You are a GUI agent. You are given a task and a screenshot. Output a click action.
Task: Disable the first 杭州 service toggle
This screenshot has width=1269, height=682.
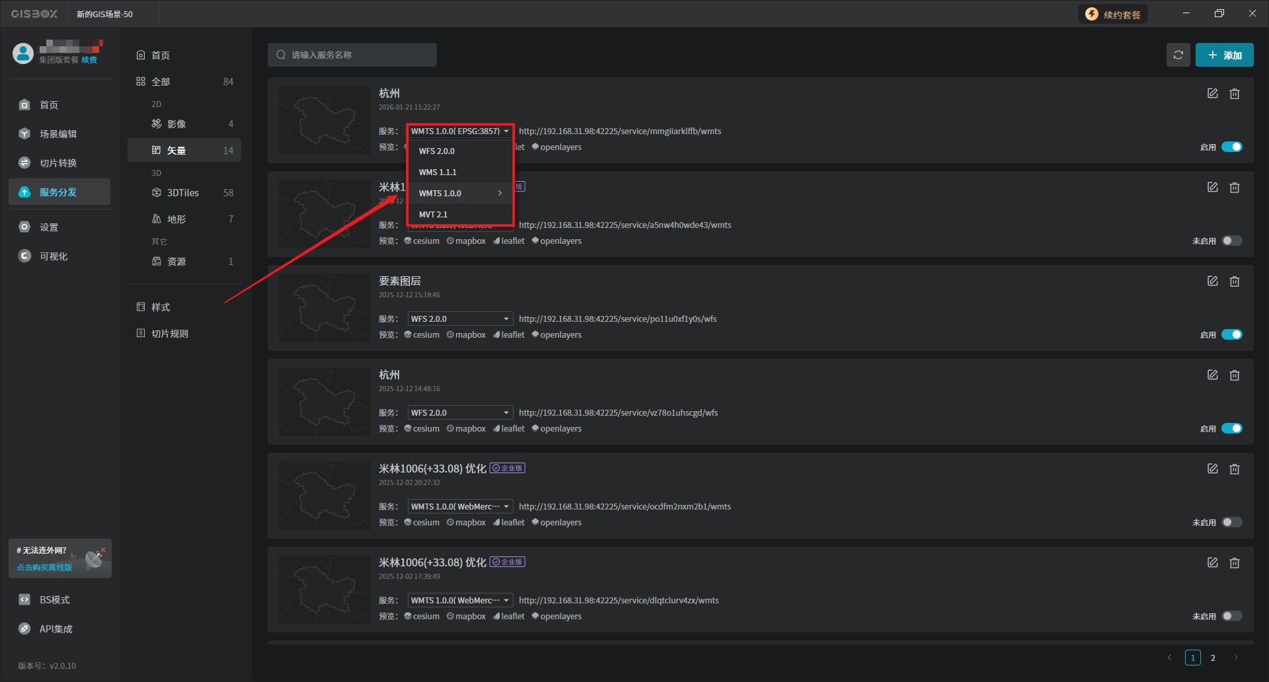(1231, 147)
